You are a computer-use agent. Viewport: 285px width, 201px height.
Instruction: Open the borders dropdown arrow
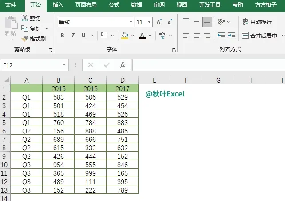pyautogui.click(x=112, y=36)
